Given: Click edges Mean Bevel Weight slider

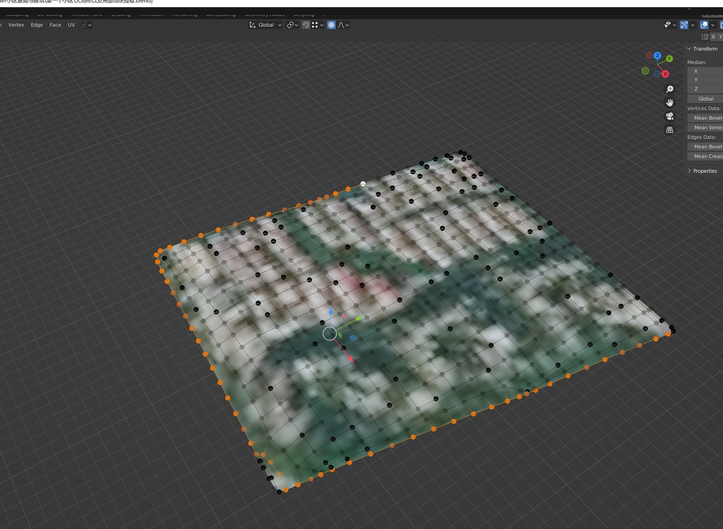Looking at the screenshot, I should pyautogui.click(x=705, y=147).
